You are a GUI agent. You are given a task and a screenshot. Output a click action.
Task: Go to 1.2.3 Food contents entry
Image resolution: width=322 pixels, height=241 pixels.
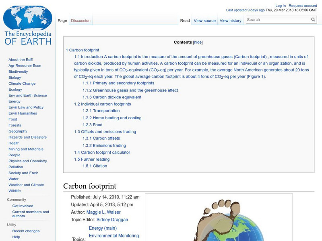pyautogui.click(x=93, y=125)
